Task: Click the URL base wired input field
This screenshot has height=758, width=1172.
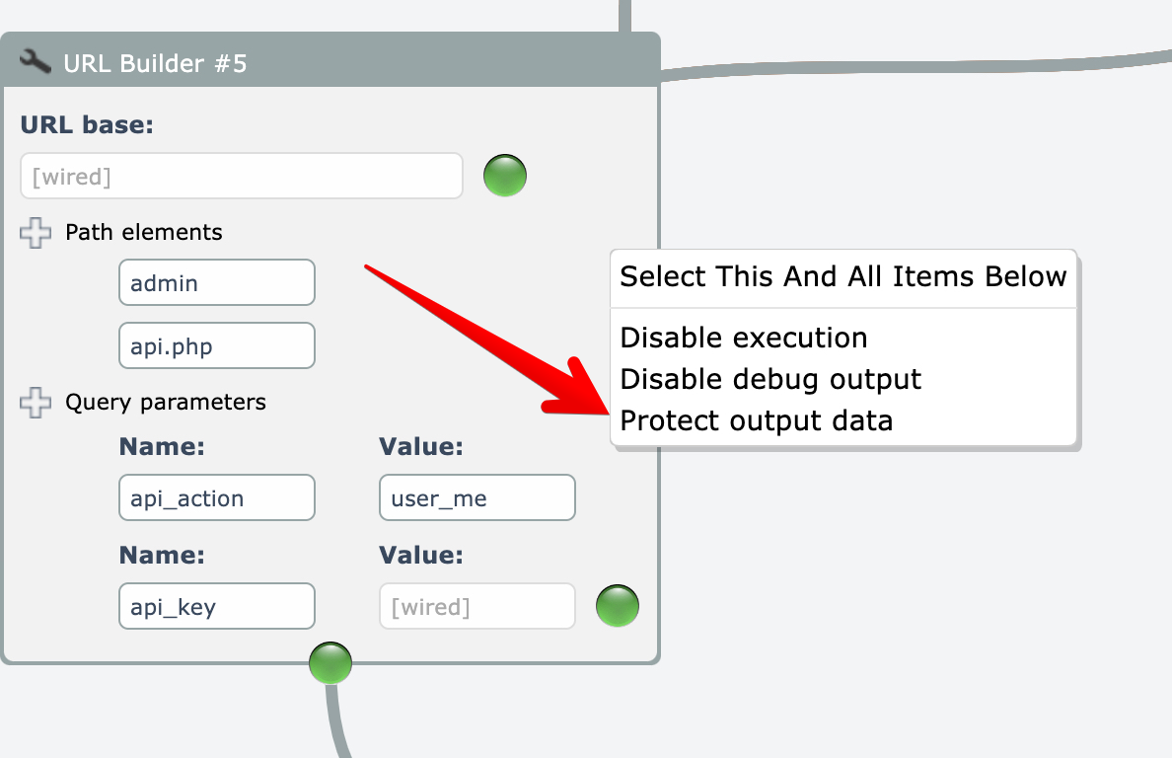Action: [241, 177]
